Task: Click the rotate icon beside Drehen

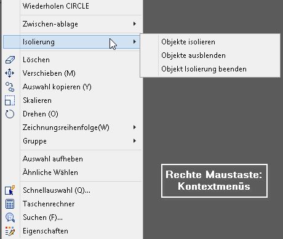Action: (10, 114)
